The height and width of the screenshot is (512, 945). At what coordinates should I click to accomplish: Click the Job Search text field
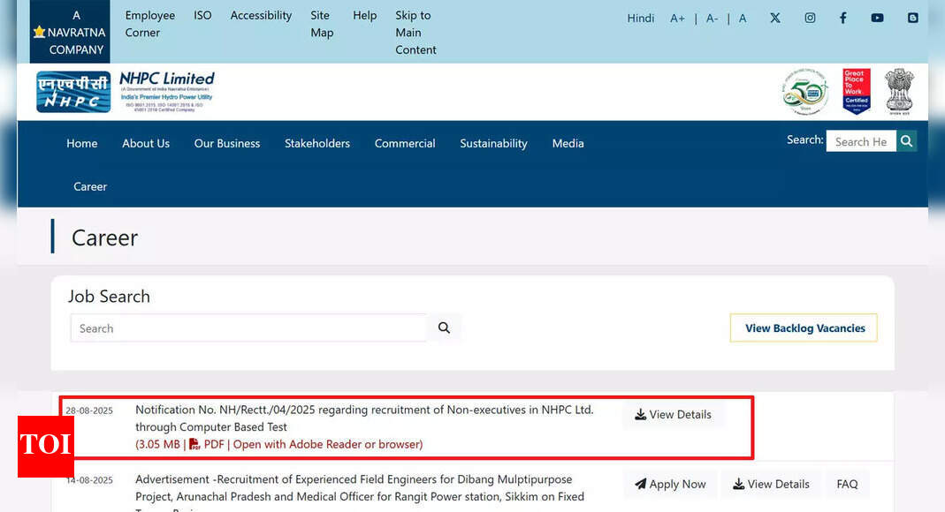248,328
